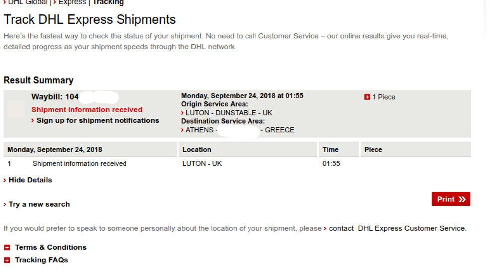Contact DHL Express Customer Service
The height and width of the screenshot is (278, 498).
click(x=397, y=228)
